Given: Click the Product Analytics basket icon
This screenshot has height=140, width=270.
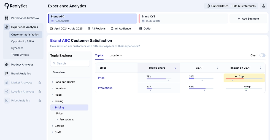Looking at the screenshot, I should [7, 64].
